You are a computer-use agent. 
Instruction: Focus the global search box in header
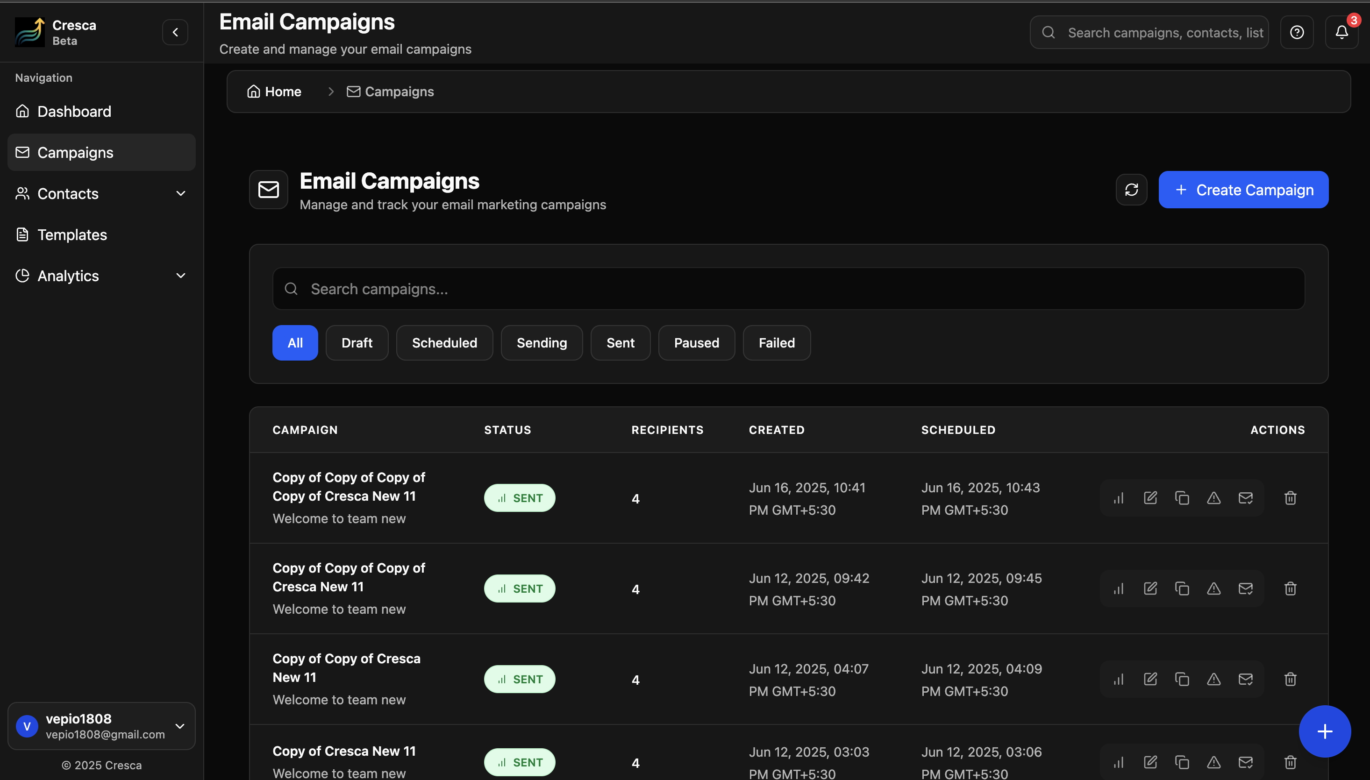[1149, 32]
